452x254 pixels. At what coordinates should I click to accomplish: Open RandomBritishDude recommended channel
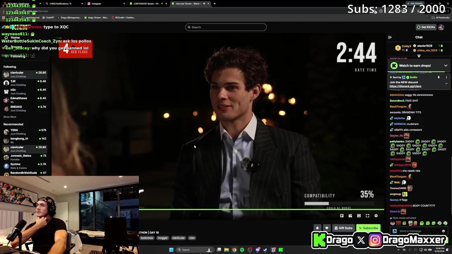point(25,173)
